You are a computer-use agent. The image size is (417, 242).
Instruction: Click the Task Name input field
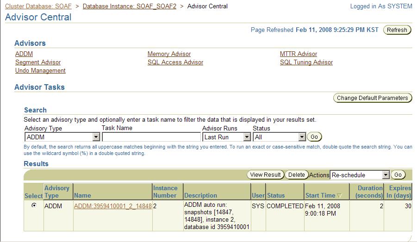tap(151, 137)
